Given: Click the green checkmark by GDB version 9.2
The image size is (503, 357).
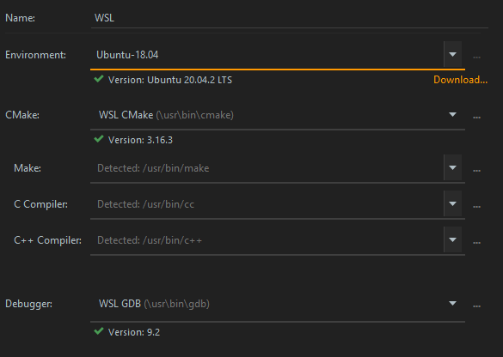Looking at the screenshot, I should coord(99,331).
